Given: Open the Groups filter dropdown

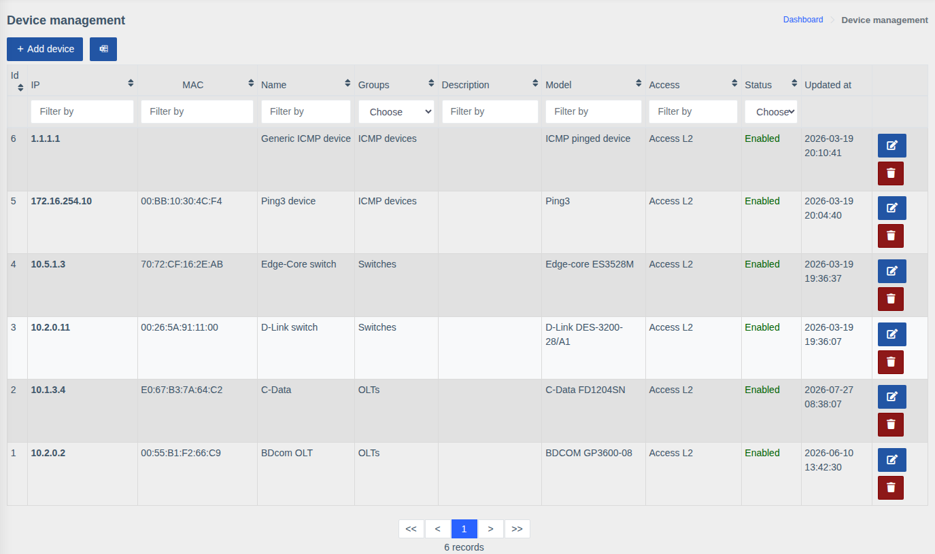Looking at the screenshot, I should 396,112.
